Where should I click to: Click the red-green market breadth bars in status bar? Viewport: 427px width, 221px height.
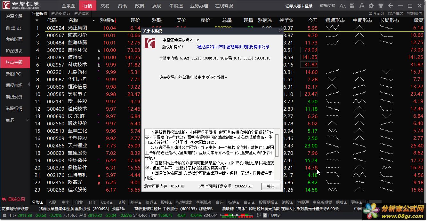pyautogui.click(x=238, y=216)
